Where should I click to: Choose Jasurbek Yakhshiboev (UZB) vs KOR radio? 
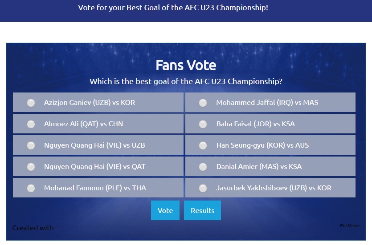tap(203, 188)
